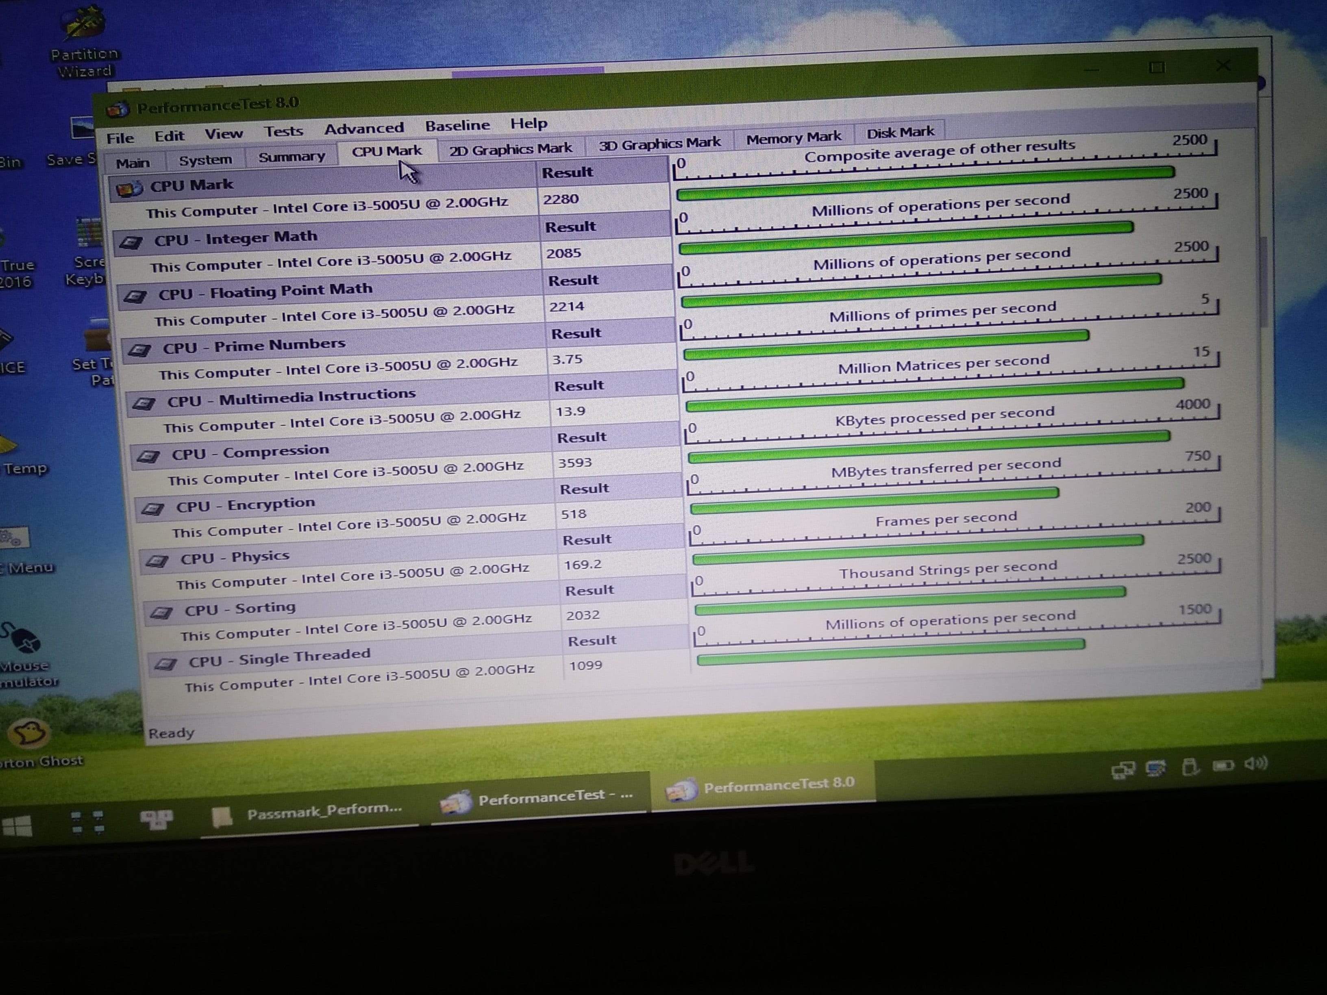The width and height of the screenshot is (1327, 995).
Task: Click the Multimedia Instructions result 13.9
Action: (x=570, y=411)
